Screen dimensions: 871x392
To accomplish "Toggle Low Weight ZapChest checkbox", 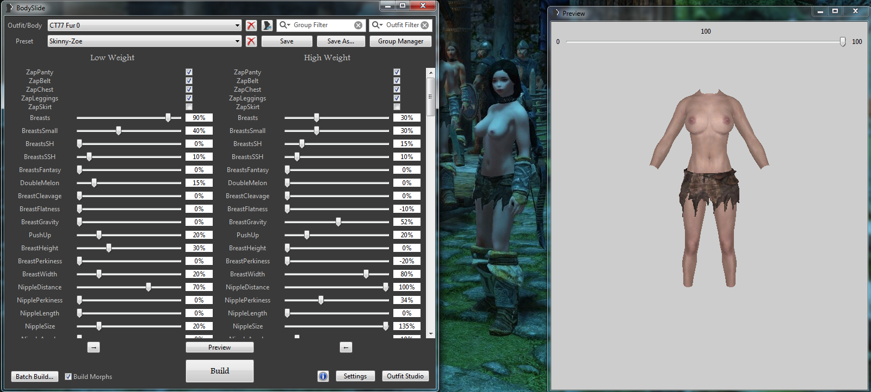I will click(x=189, y=90).
